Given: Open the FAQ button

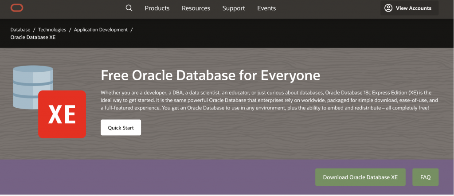Looking at the screenshot, I should click(425, 177).
